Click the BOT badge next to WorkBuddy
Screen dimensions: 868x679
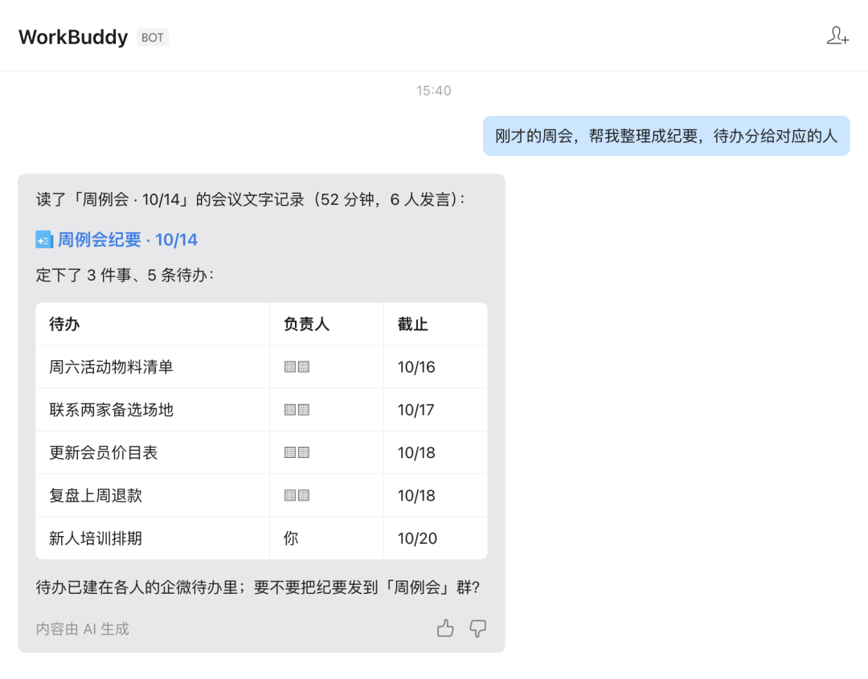pyautogui.click(x=153, y=38)
